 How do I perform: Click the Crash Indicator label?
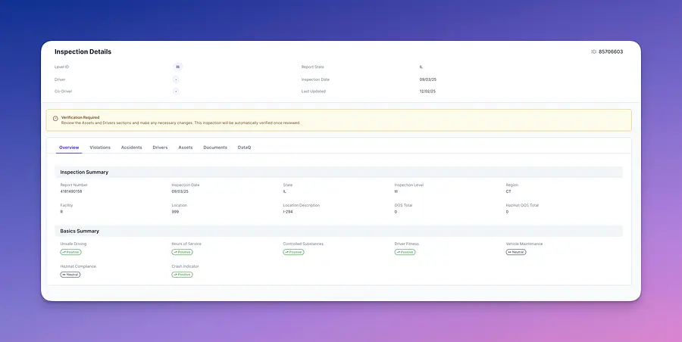pos(185,266)
